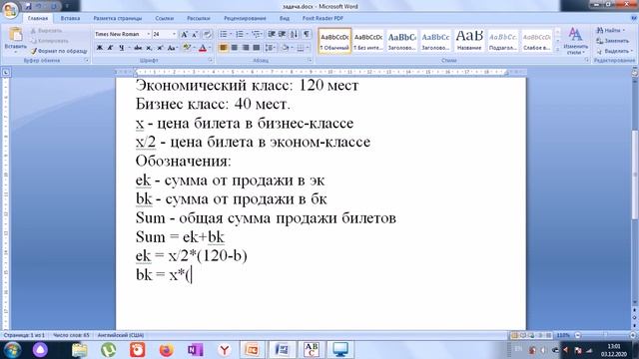The width and height of the screenshot is (639, 359).
Task: Click the word count (Число слов: 65) indicator
Action: click(71, 335)
